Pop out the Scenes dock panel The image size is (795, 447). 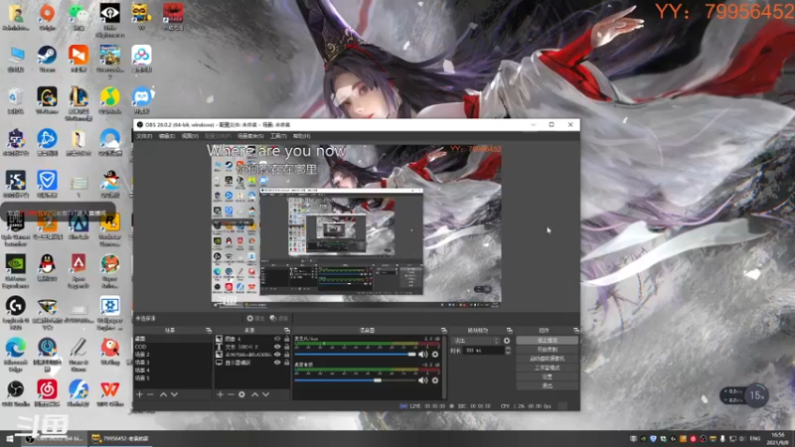point(209,331)
